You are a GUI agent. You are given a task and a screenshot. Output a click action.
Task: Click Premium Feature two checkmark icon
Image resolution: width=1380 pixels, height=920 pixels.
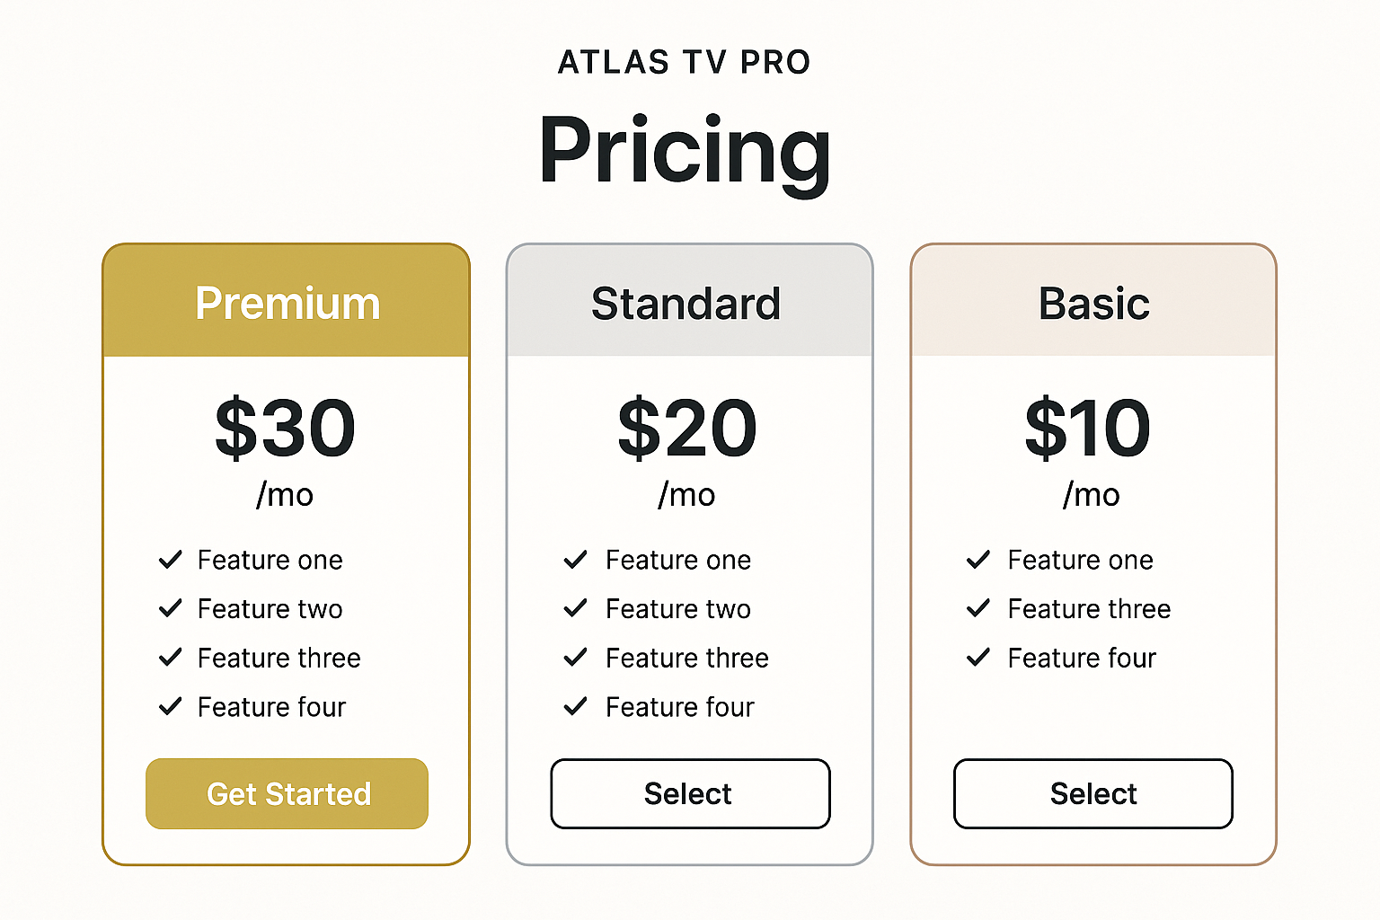click(171, 609)
